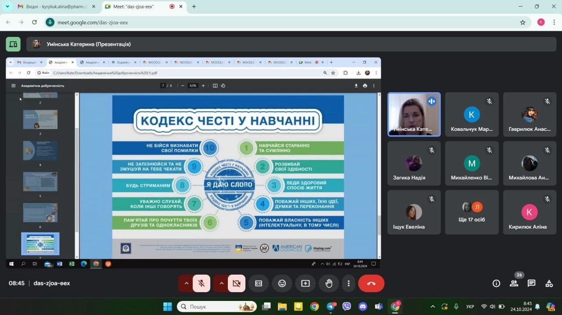
Task: Click microphone-in-use icon in address bar
Action: click(x=50, y=22)
